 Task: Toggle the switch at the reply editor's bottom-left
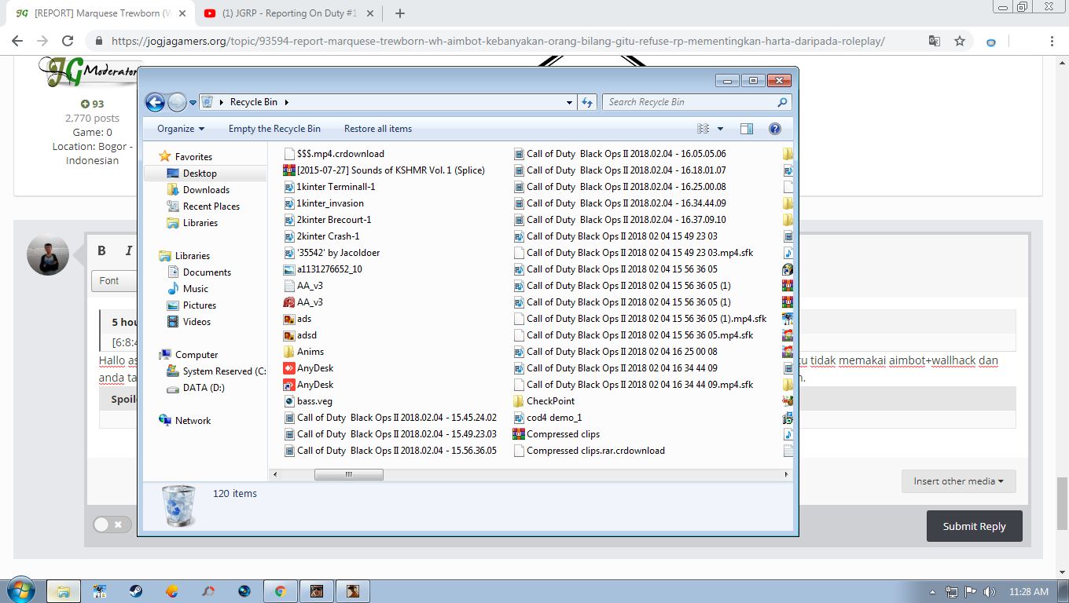[x=112, y=524]
